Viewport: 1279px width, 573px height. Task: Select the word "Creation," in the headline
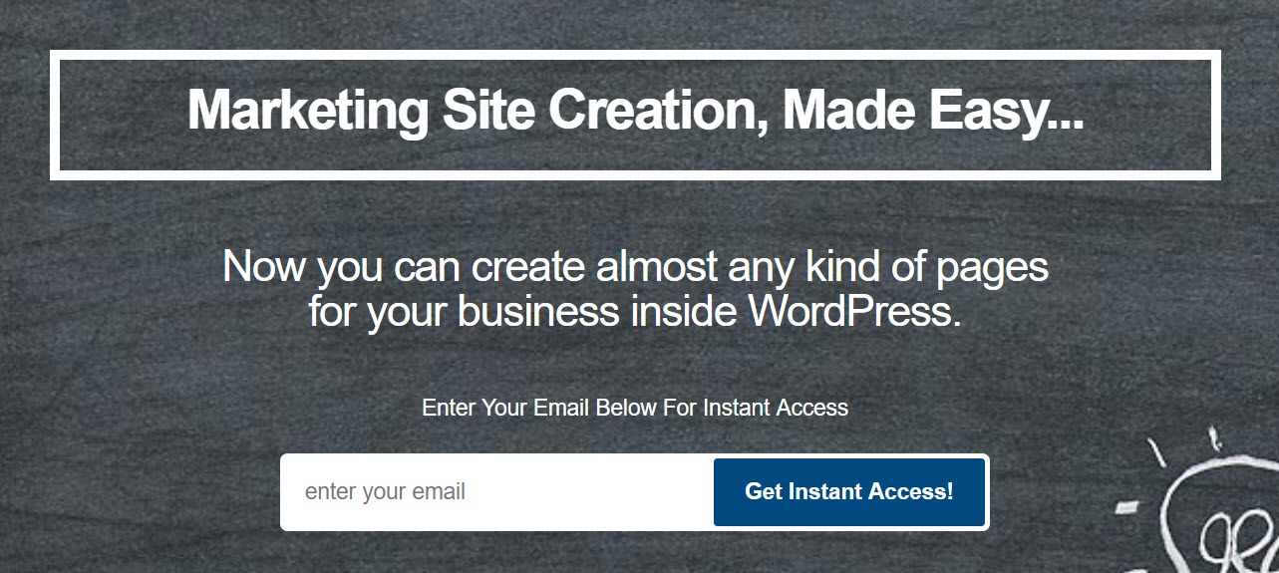click(x=658, y=110)
